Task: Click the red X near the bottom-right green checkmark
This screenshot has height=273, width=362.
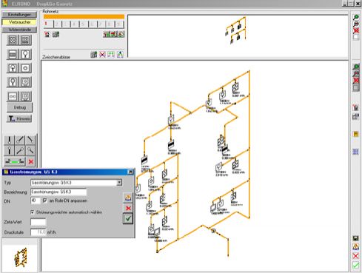Action: tap(355, 256)
